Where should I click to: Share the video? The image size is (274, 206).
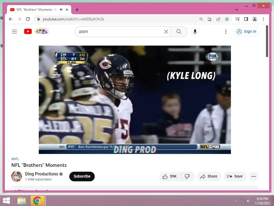point(209,176)
